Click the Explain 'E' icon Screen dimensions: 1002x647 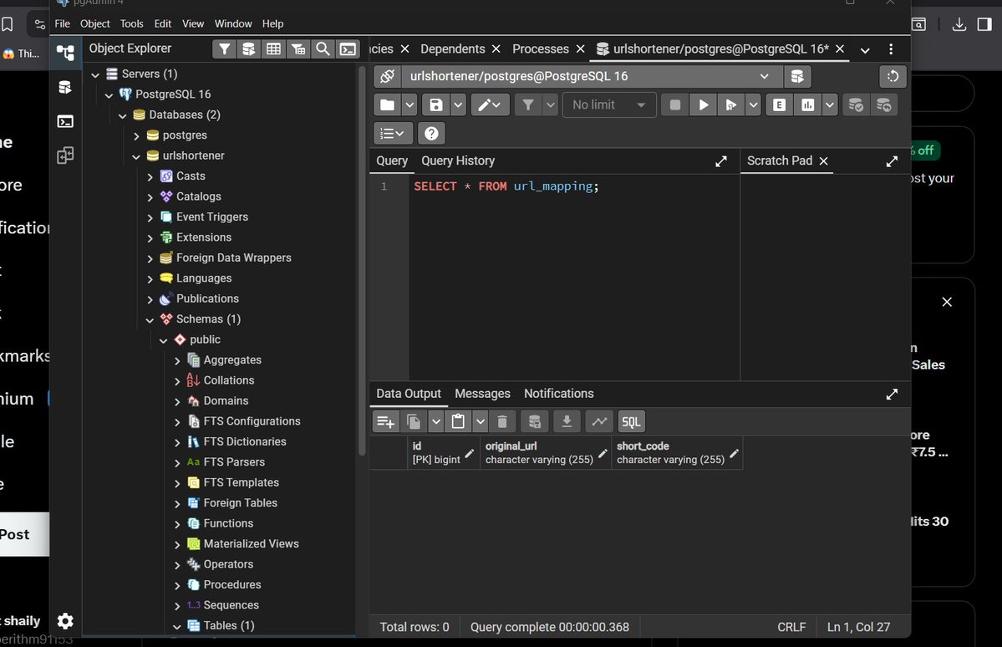point(779,104)
